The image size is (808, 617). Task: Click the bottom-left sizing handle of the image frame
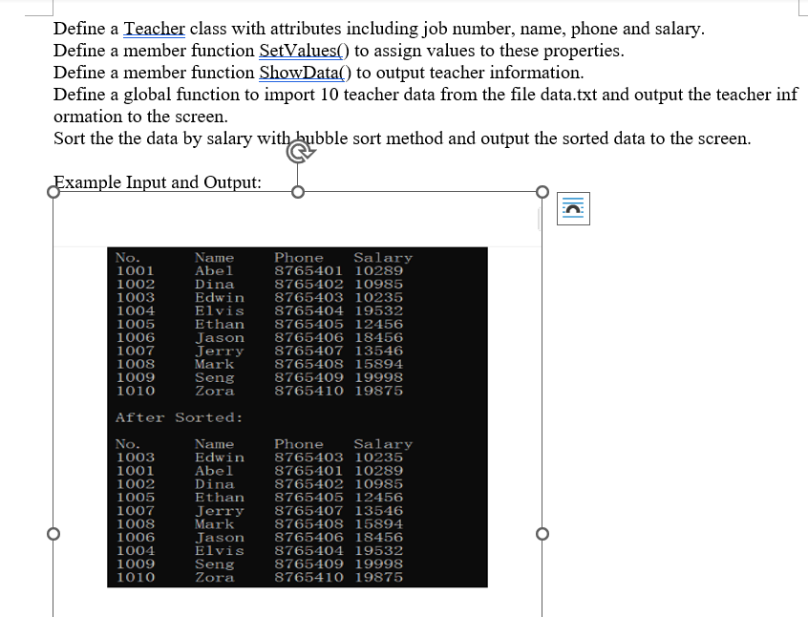click(53, 616)
